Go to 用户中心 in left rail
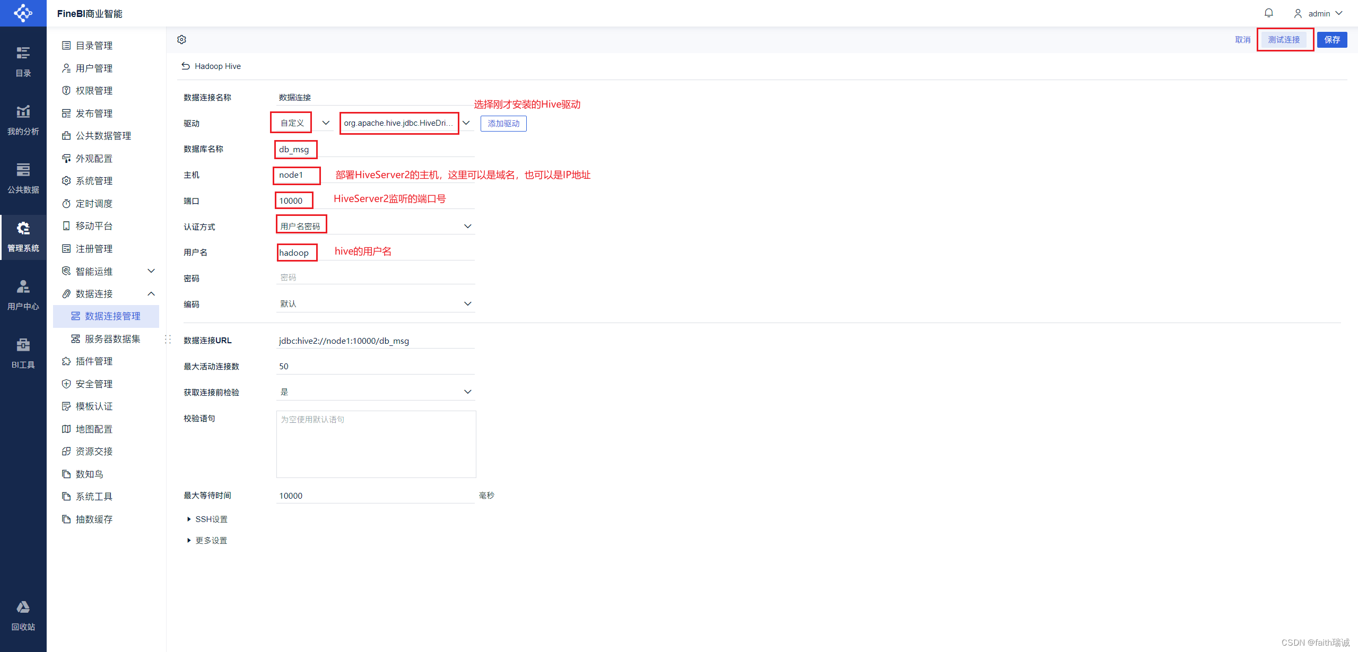This screenshot has height=652, width=1358. coord(23,295)
